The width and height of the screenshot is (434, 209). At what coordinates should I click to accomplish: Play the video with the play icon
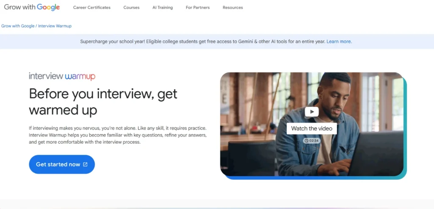[x=312, y=112]
